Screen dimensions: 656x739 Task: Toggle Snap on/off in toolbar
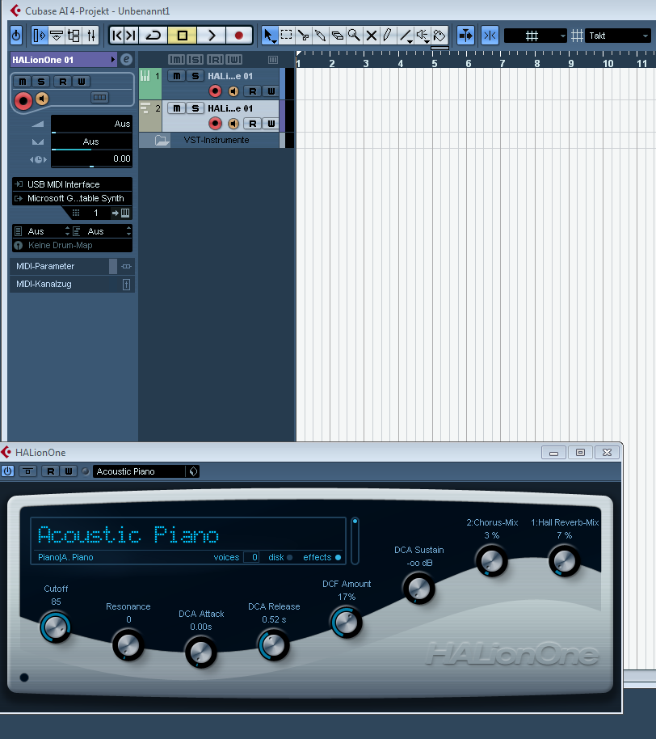(490, 36)
